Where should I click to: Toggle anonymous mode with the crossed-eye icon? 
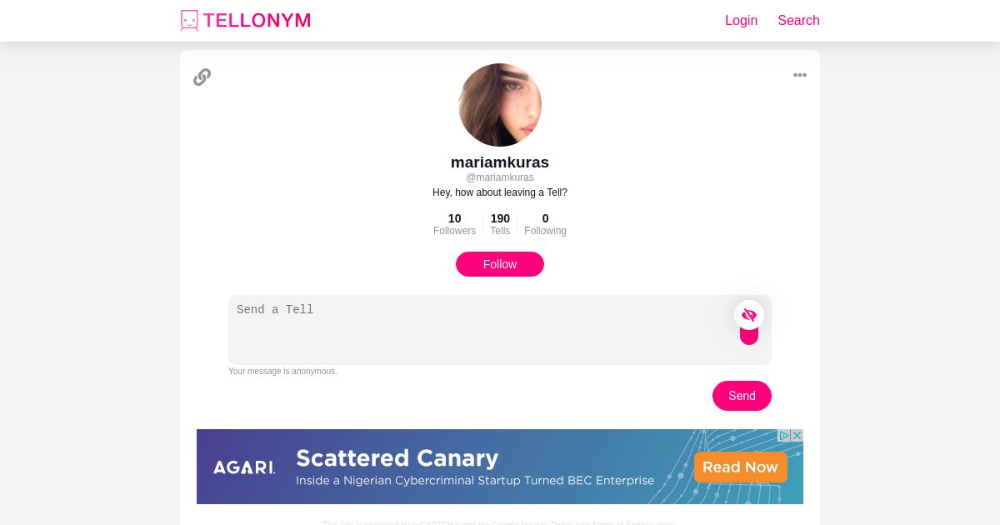tap(749, 315)
